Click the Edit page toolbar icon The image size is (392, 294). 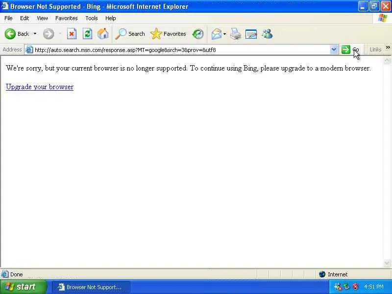251,34
